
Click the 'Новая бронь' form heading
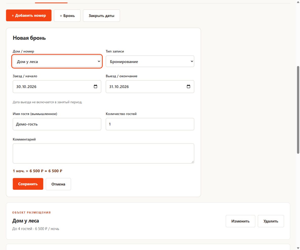pos(29,38)
